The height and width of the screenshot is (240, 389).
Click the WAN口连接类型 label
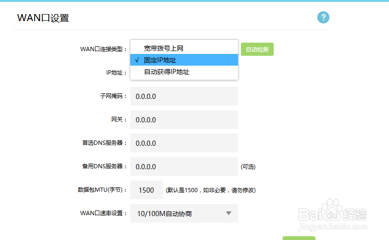[x=104, y=49]
